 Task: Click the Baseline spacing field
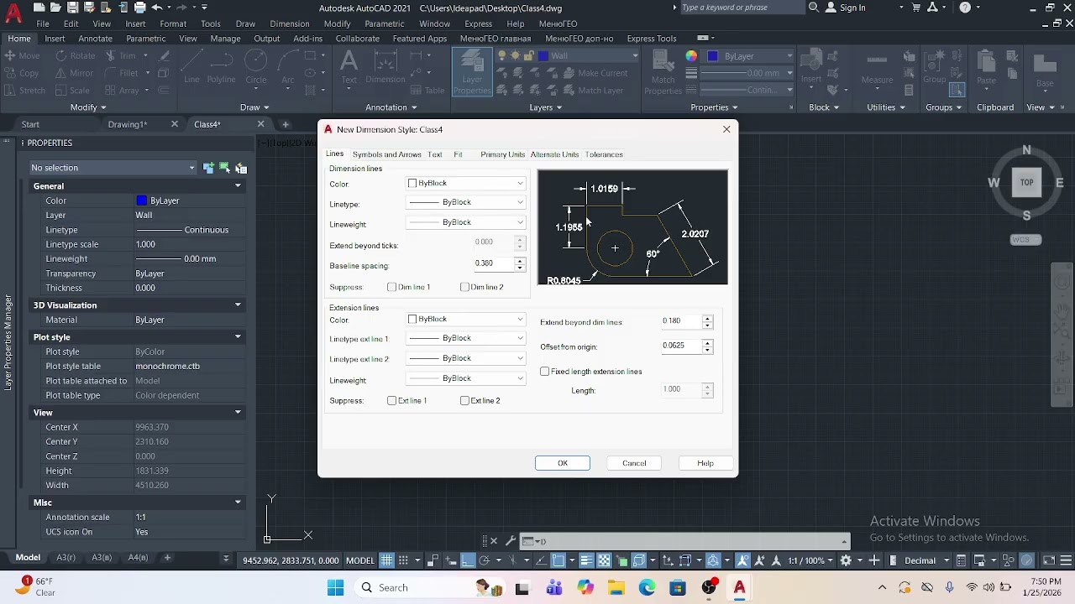pyautogui.click(x=494, y=263)
